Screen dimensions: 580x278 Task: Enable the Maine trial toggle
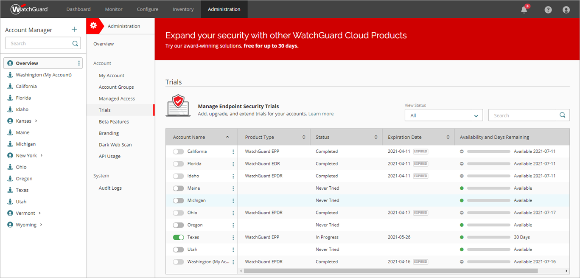[178, 188]
